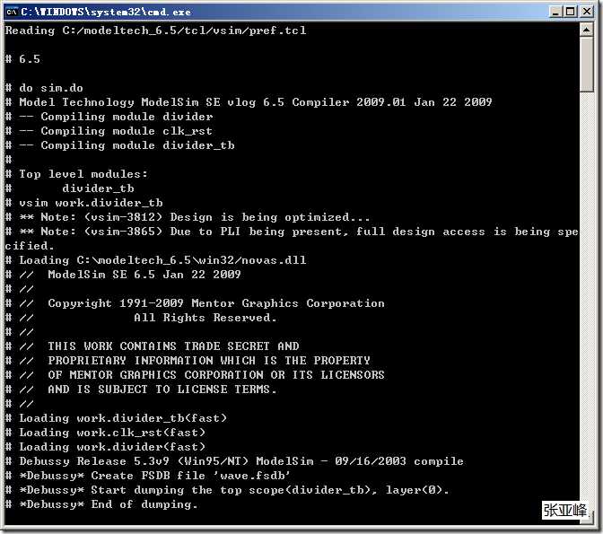This screenshot has width=603, height=534.
Task: Minimize the cmd.exe window
Action: tap(555, 12)
